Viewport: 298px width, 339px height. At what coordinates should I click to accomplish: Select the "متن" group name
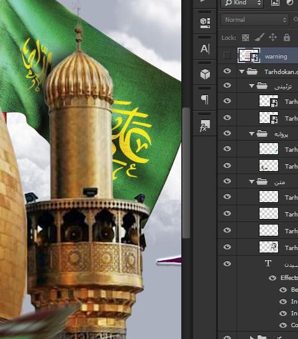[x=279, y=182]
